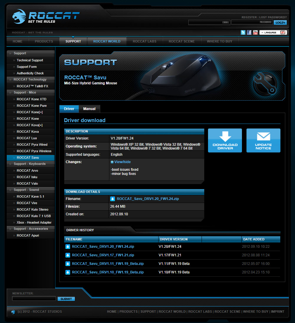This screenshot has height=323, width=295.
Task: Open the Language dropdown selector
Action: pos(273,32)
